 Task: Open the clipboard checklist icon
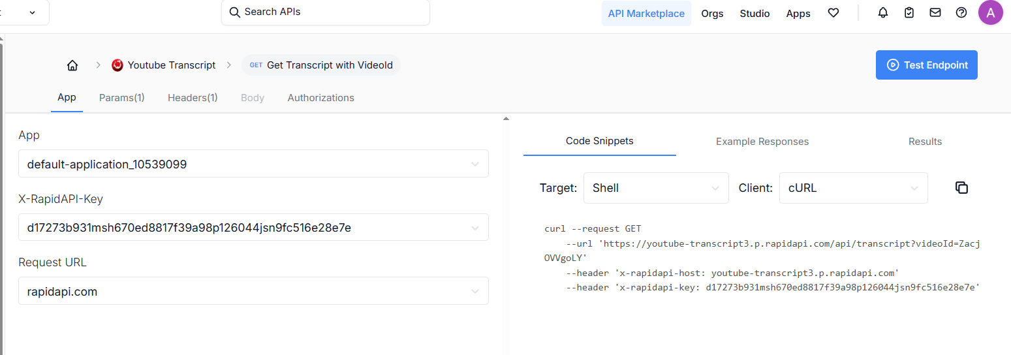coord(909,12)
